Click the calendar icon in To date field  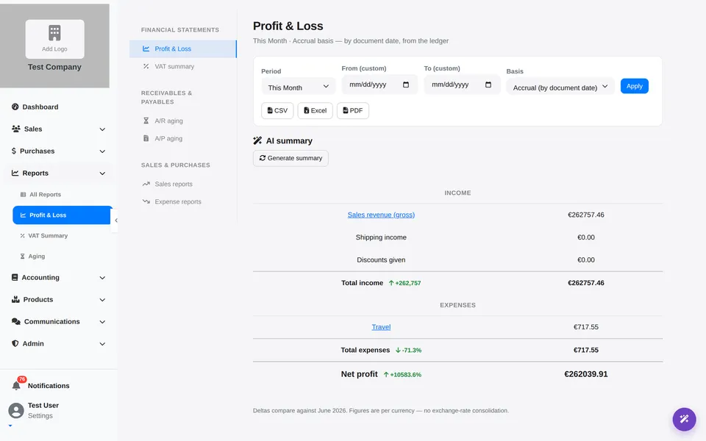pos(488,85)
